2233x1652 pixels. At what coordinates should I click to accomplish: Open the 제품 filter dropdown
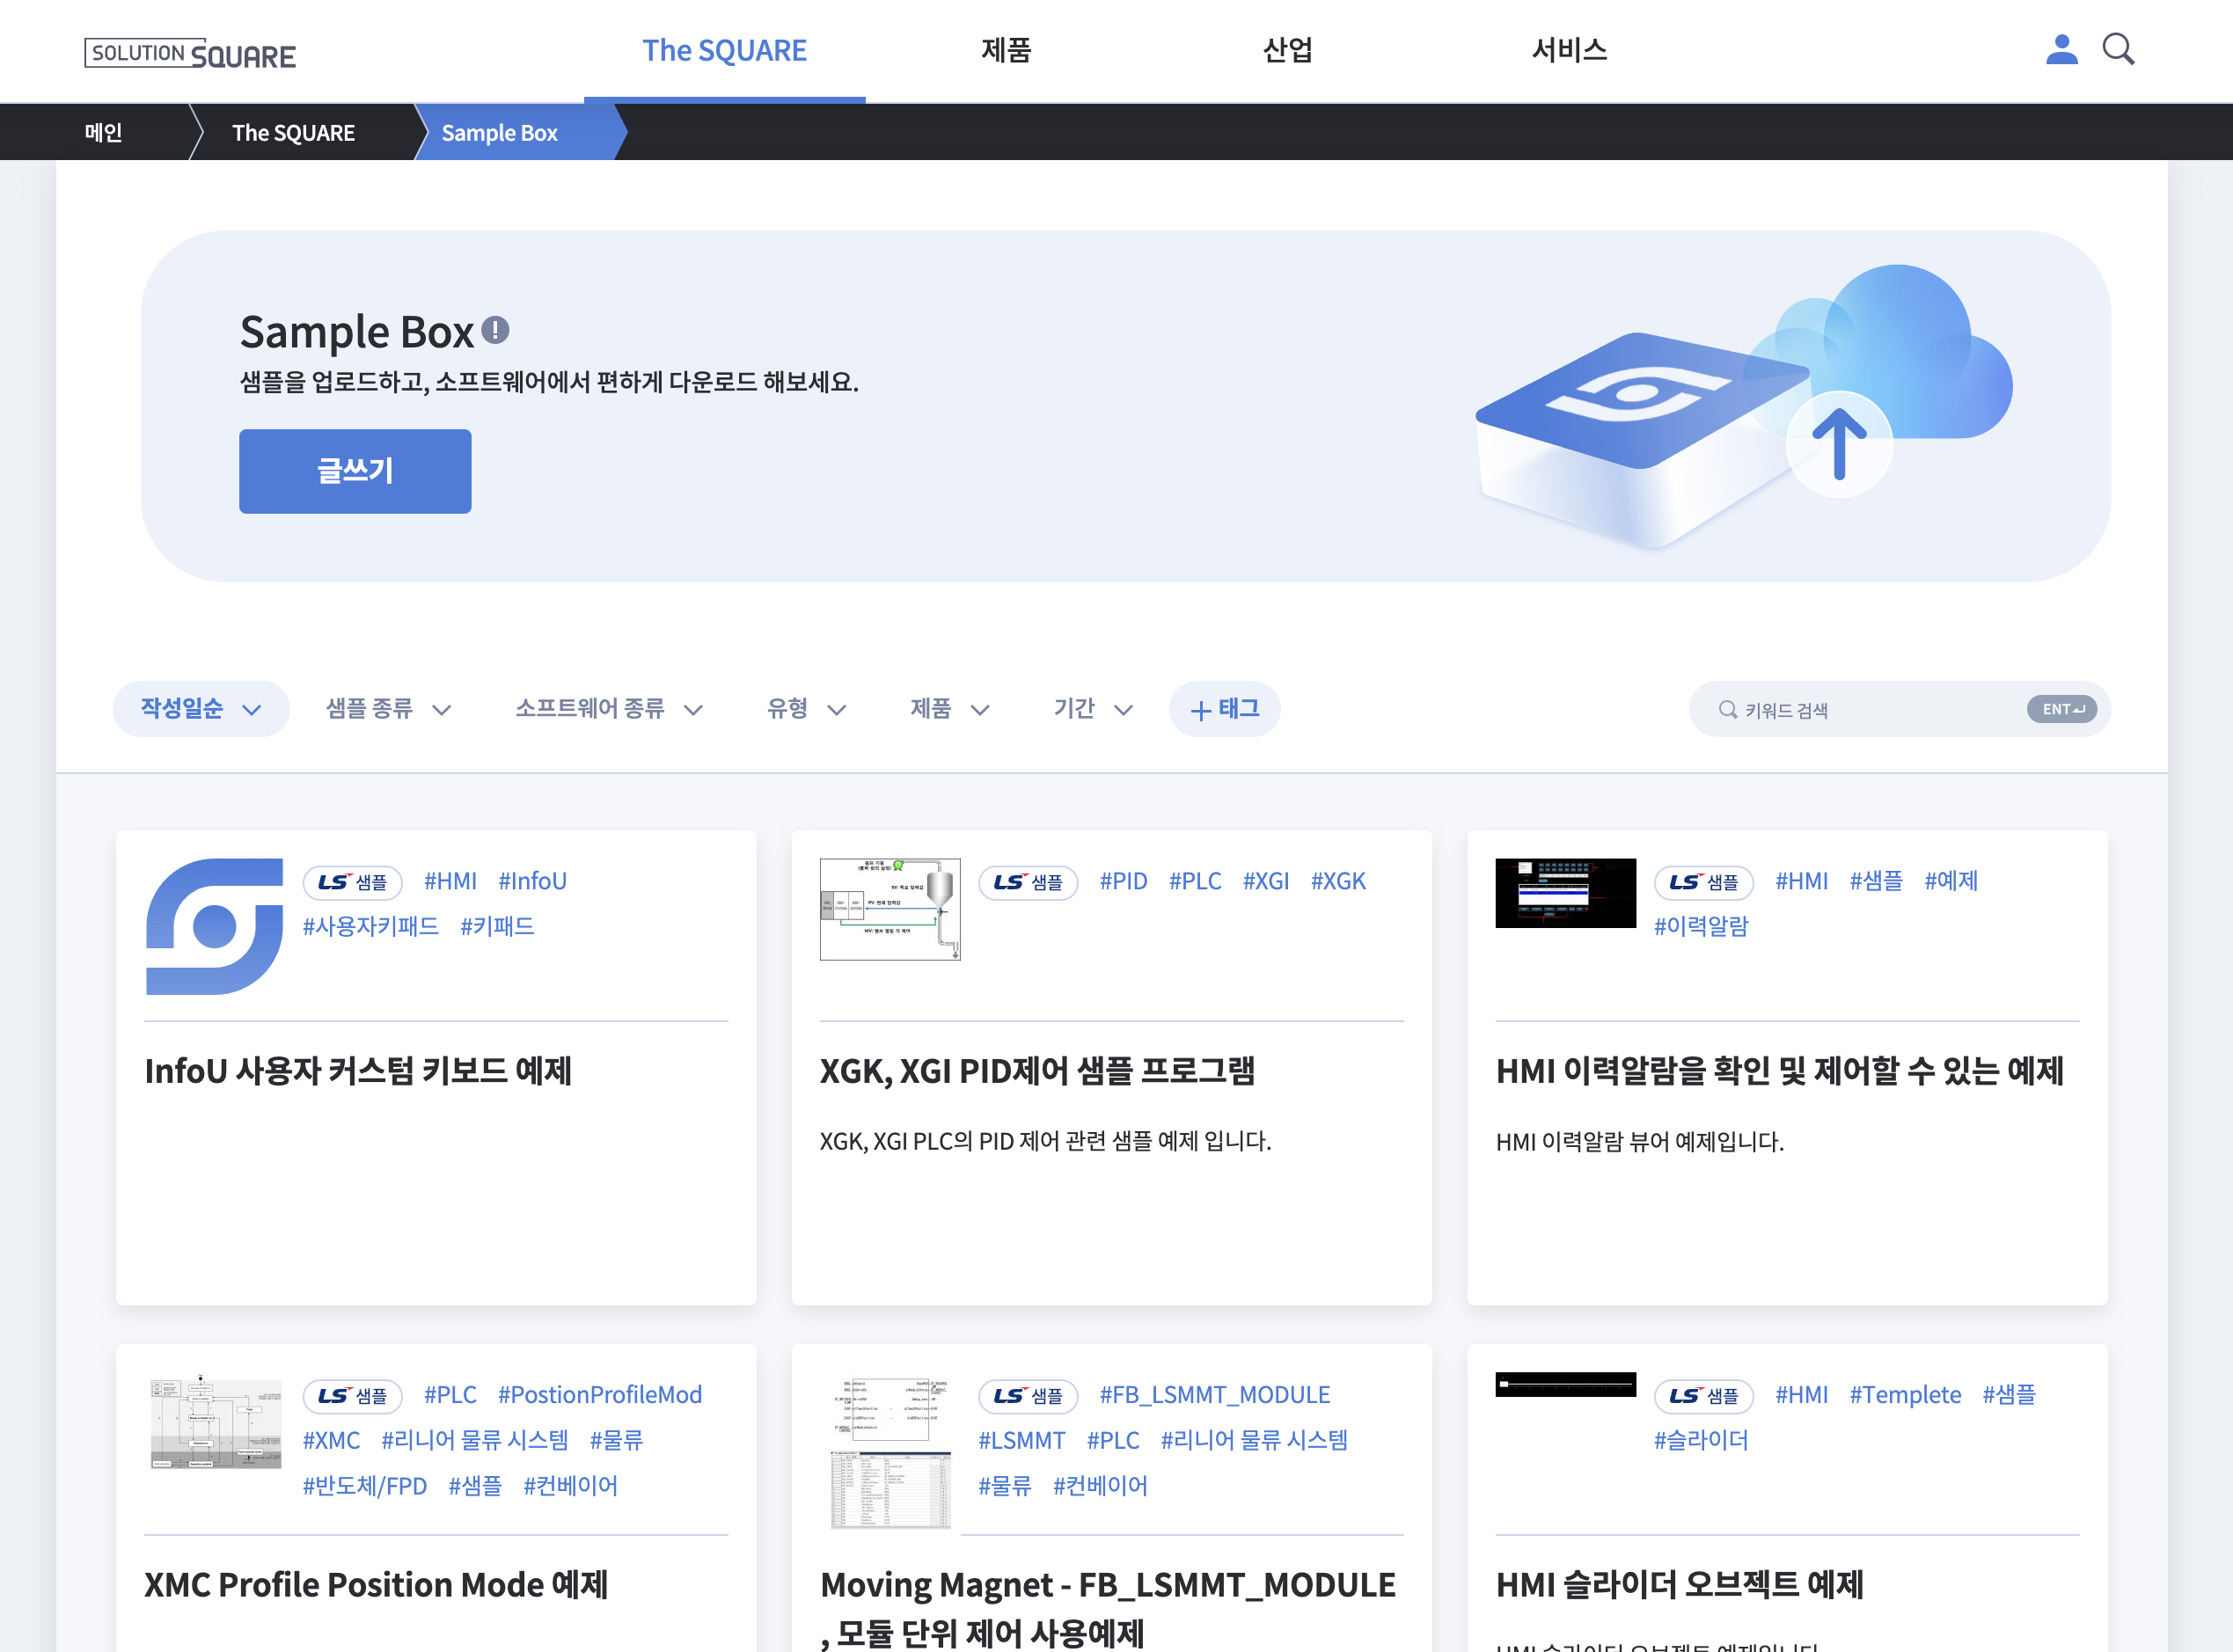click(x=949, y=709)
